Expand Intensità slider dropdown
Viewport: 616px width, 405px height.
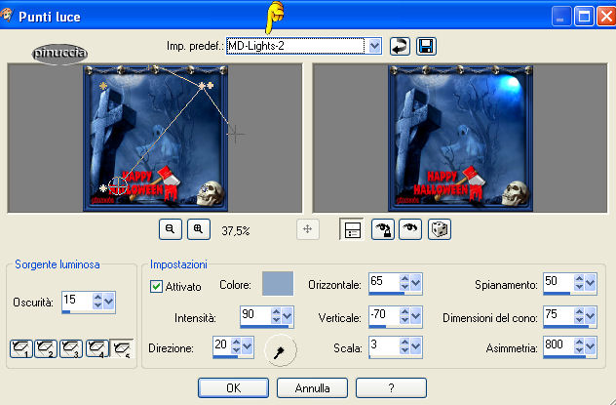coord(288,316)
